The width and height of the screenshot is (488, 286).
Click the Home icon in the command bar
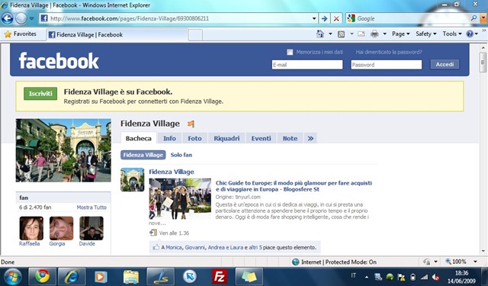(320, 34)
